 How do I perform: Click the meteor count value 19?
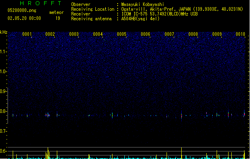[58, 18]
